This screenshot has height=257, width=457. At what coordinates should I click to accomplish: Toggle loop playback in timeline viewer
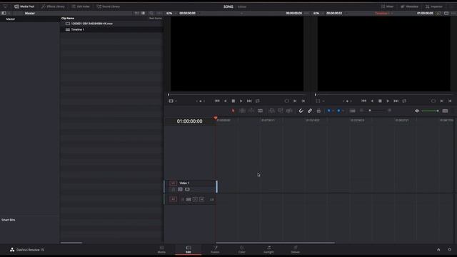pyautogui.click(x=404, y=101)
